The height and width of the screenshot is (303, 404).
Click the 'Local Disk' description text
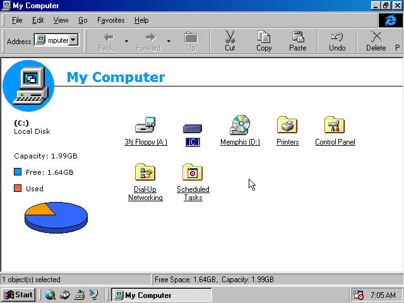[32, 131]
